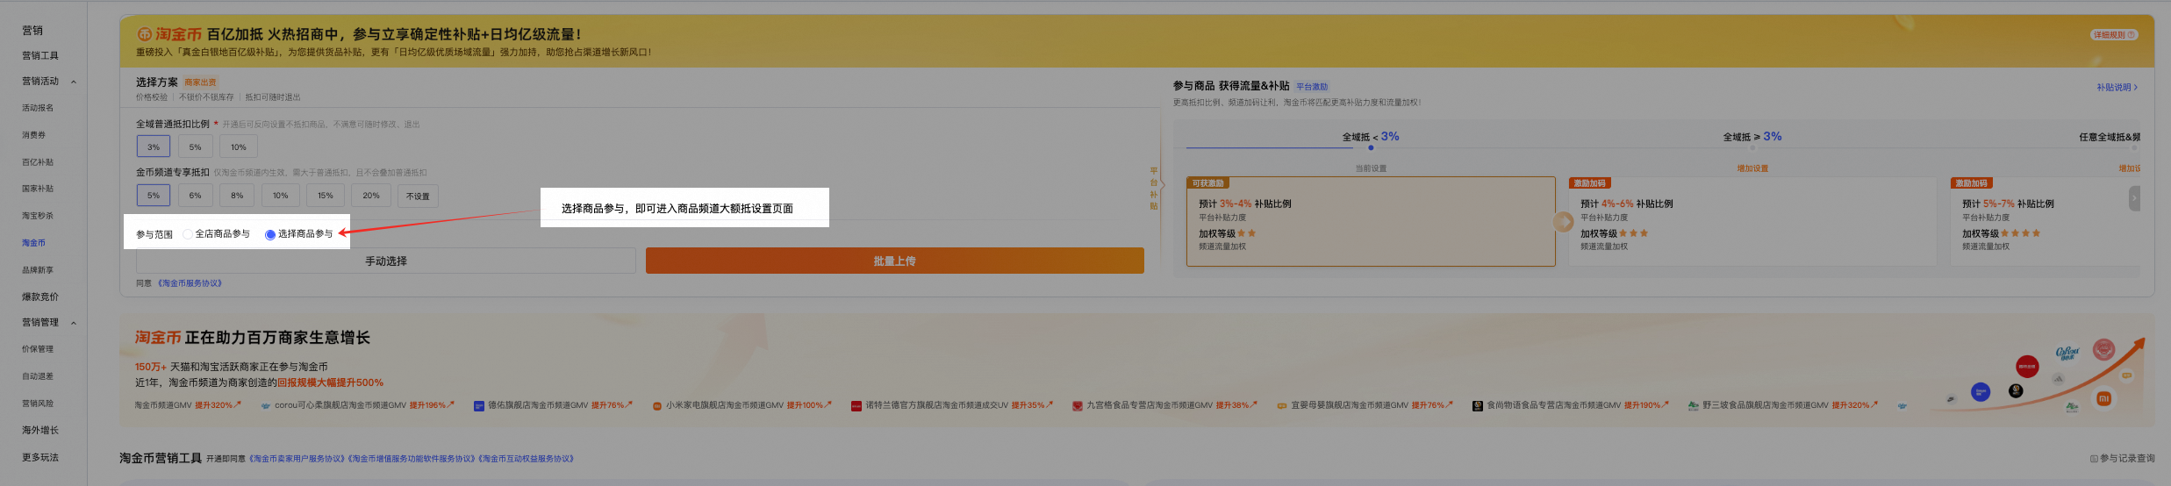
Task: Click the 小米家电旗舰店 shop logo icon
Action: coord(656,406)
